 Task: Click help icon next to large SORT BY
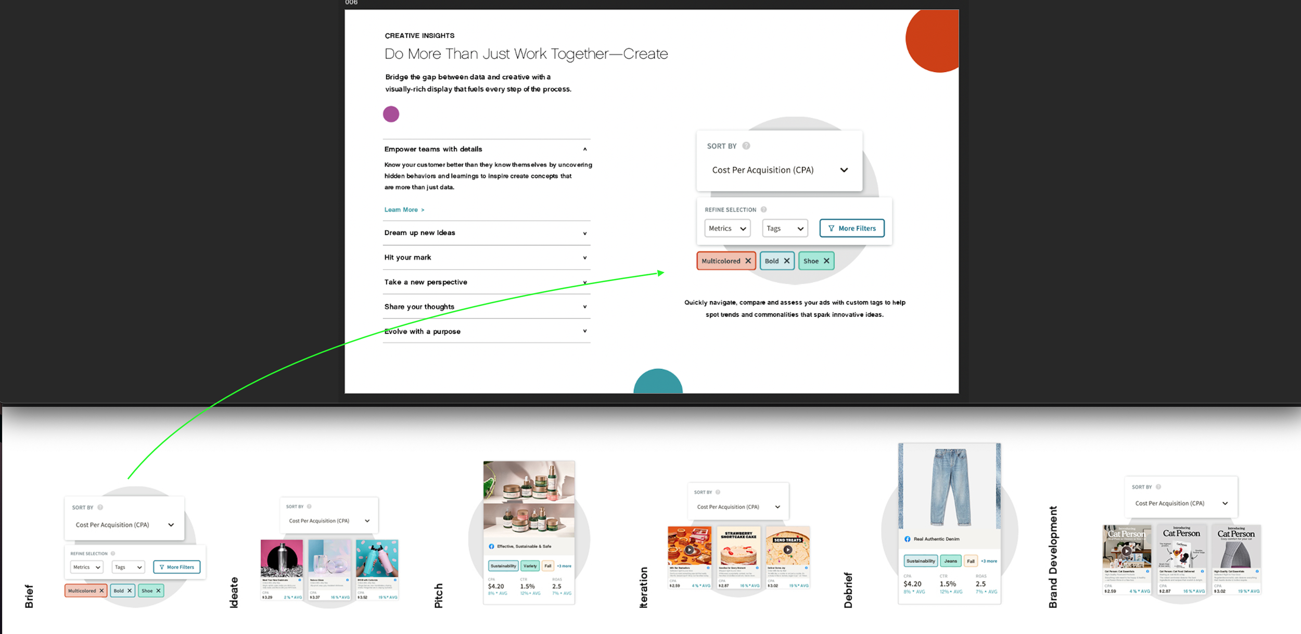(746, 146)
